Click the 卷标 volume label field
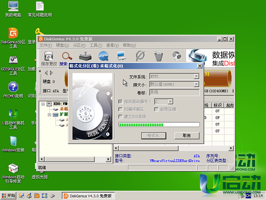 click(x=174, y=92)
